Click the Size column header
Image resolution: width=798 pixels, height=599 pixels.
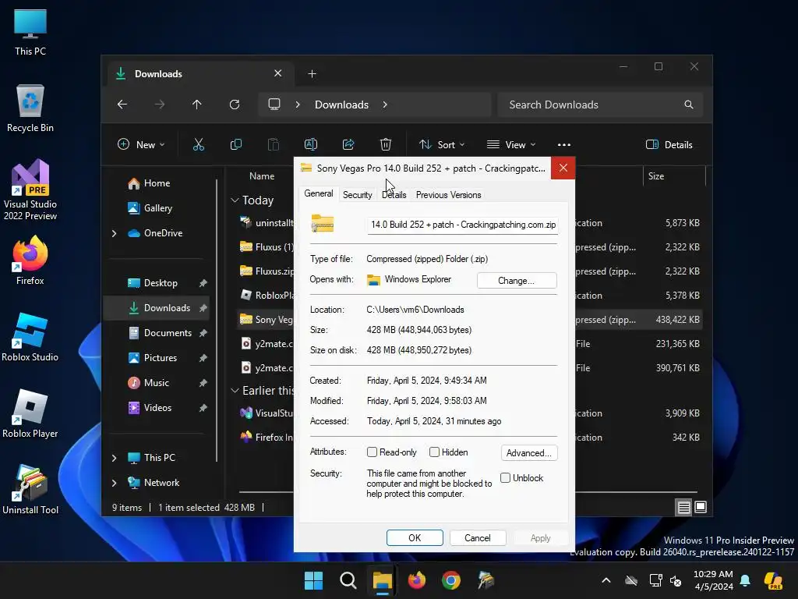click(x=674, y=176)
